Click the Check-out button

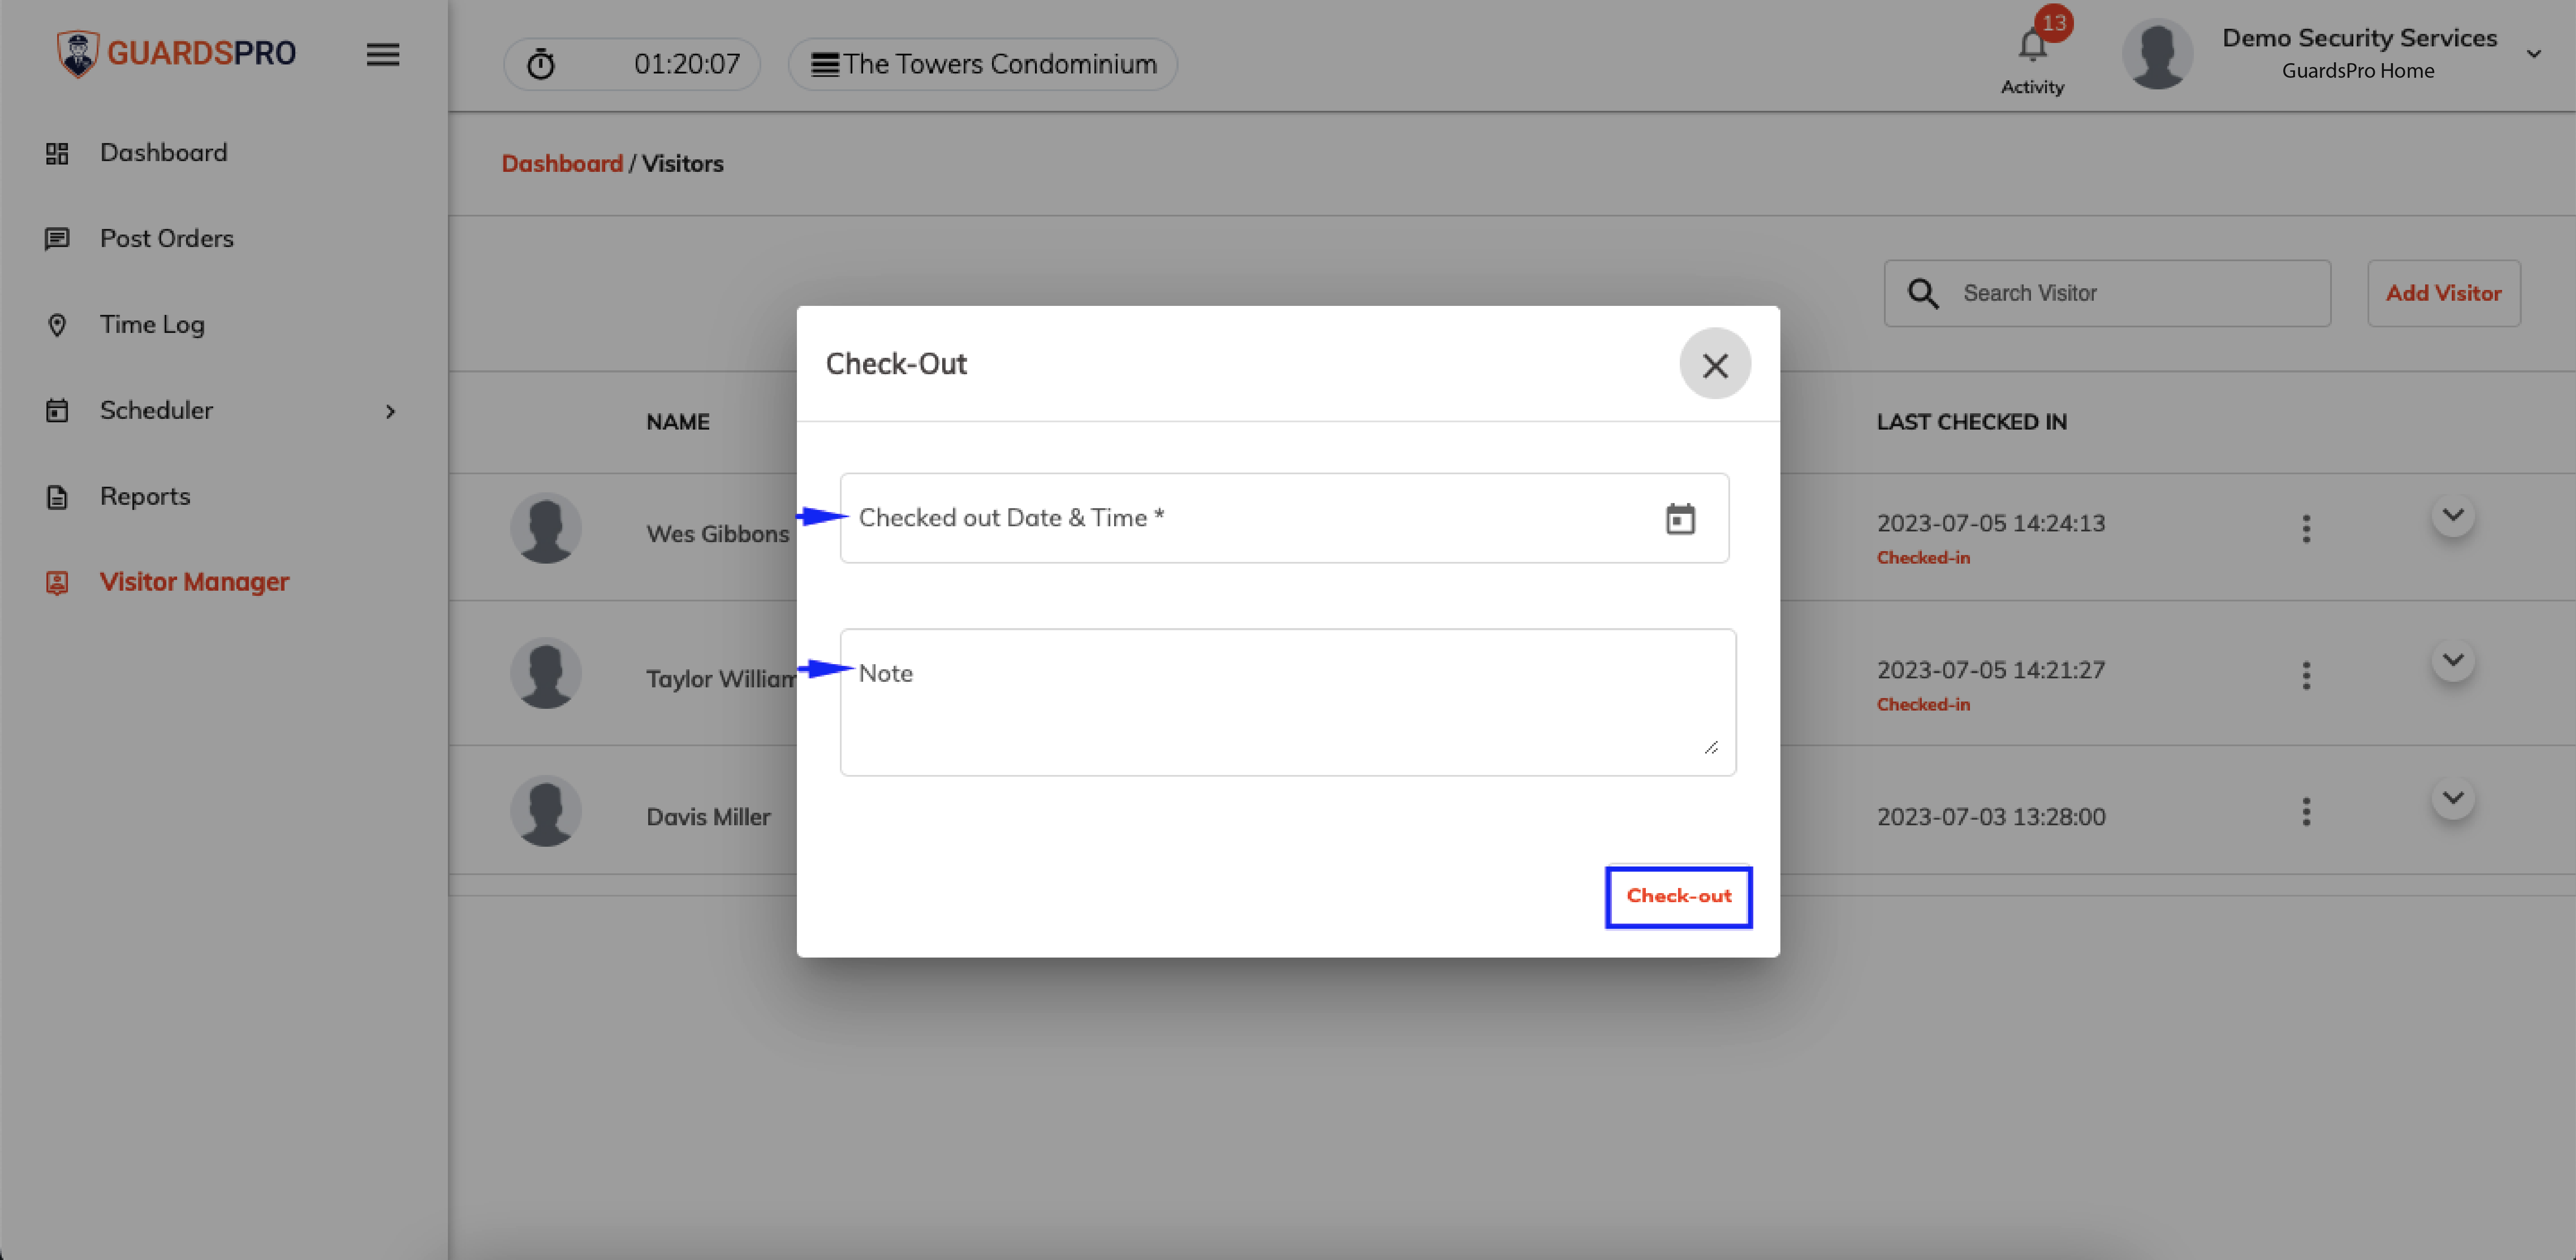coord(1678,896)
